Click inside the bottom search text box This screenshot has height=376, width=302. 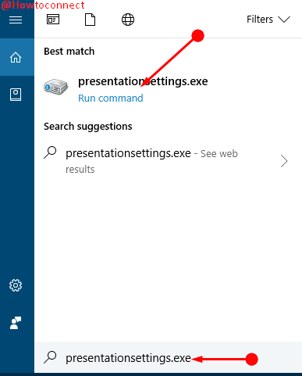coord(168,357)
